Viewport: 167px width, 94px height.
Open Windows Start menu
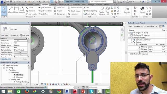(3, 91)
